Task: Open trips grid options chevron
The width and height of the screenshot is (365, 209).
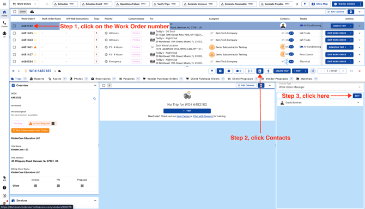Action: click(270, 85)
